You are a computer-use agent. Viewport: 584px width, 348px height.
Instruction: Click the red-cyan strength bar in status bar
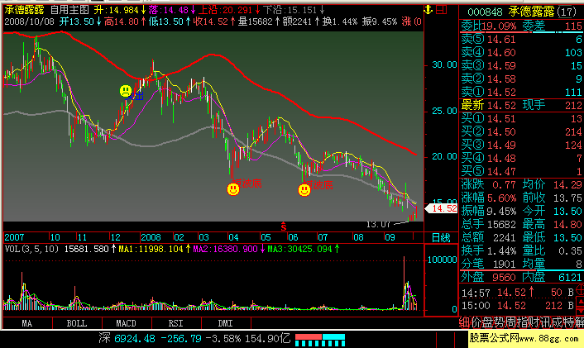tap(320, 340)
